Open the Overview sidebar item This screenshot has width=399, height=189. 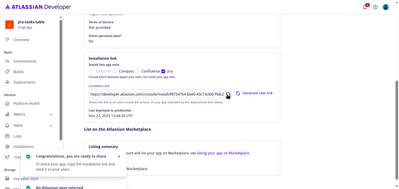click(x=21, y=40)
